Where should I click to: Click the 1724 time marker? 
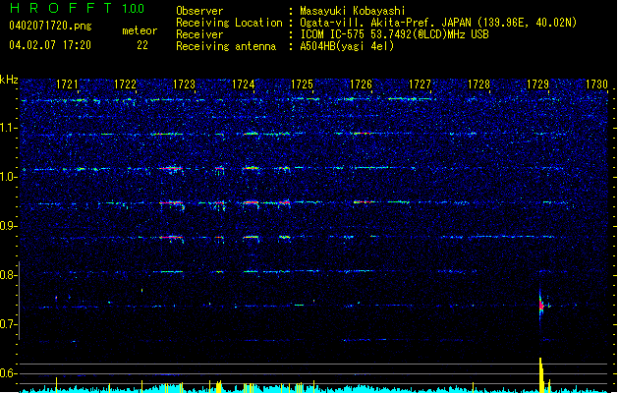[244, 84]
